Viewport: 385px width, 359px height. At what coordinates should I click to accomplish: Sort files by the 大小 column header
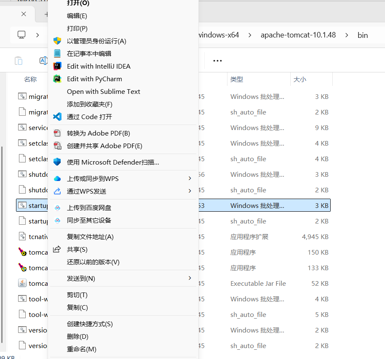click(300, 79)
